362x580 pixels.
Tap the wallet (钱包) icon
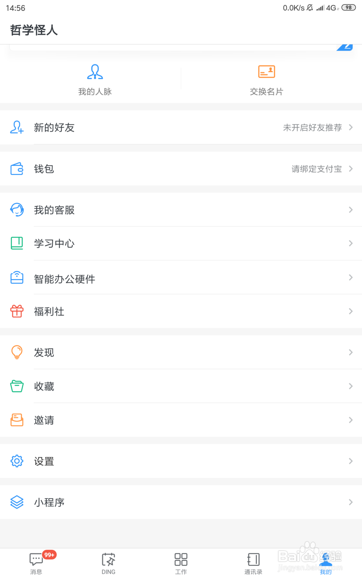[x=17, y=169]
